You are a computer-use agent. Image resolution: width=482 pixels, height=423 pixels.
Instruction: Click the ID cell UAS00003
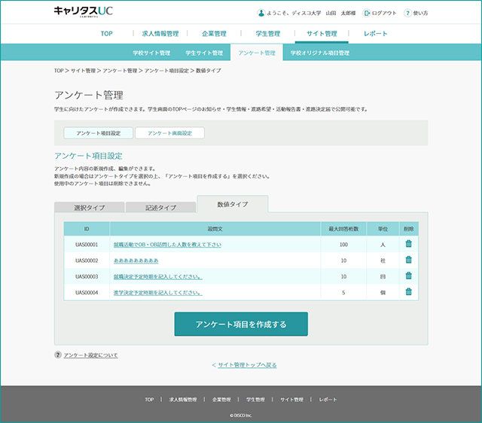pyautogui.click(x=87, y=276)
